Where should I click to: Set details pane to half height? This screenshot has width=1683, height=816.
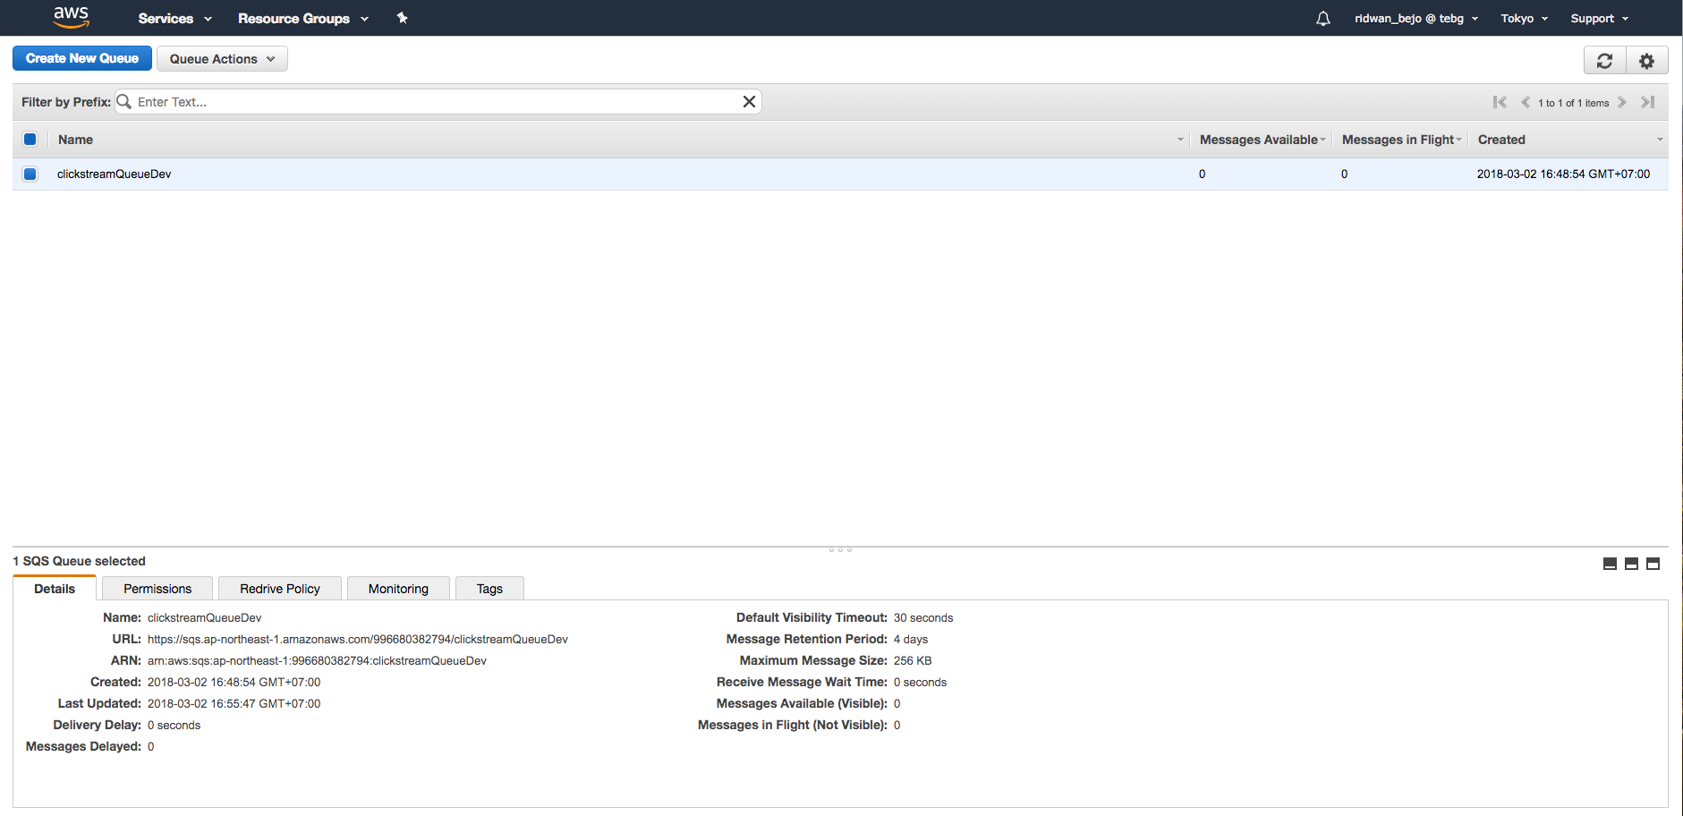(1630, 564)
